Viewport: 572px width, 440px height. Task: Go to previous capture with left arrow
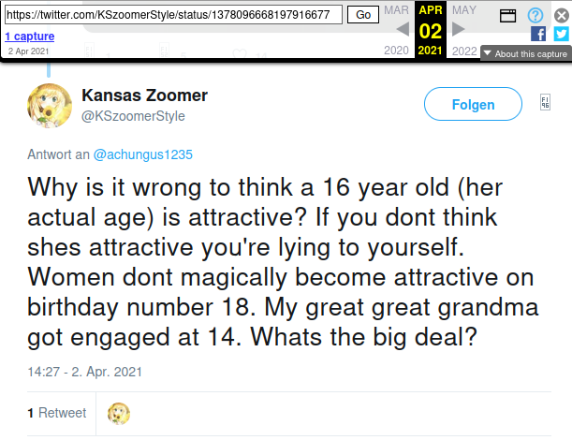[401, 29]
